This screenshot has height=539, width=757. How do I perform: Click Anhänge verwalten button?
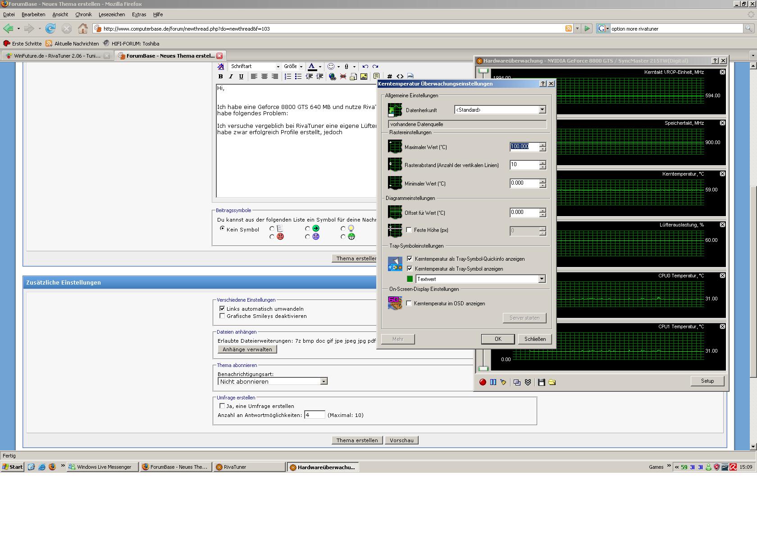coord(247,349)
